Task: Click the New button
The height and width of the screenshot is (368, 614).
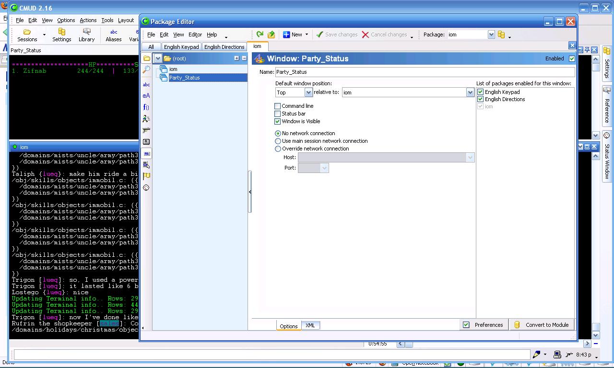Action: coord(293,34)
